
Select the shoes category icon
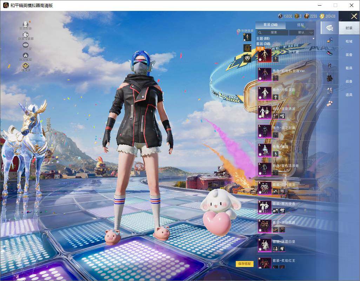point(330,53)
